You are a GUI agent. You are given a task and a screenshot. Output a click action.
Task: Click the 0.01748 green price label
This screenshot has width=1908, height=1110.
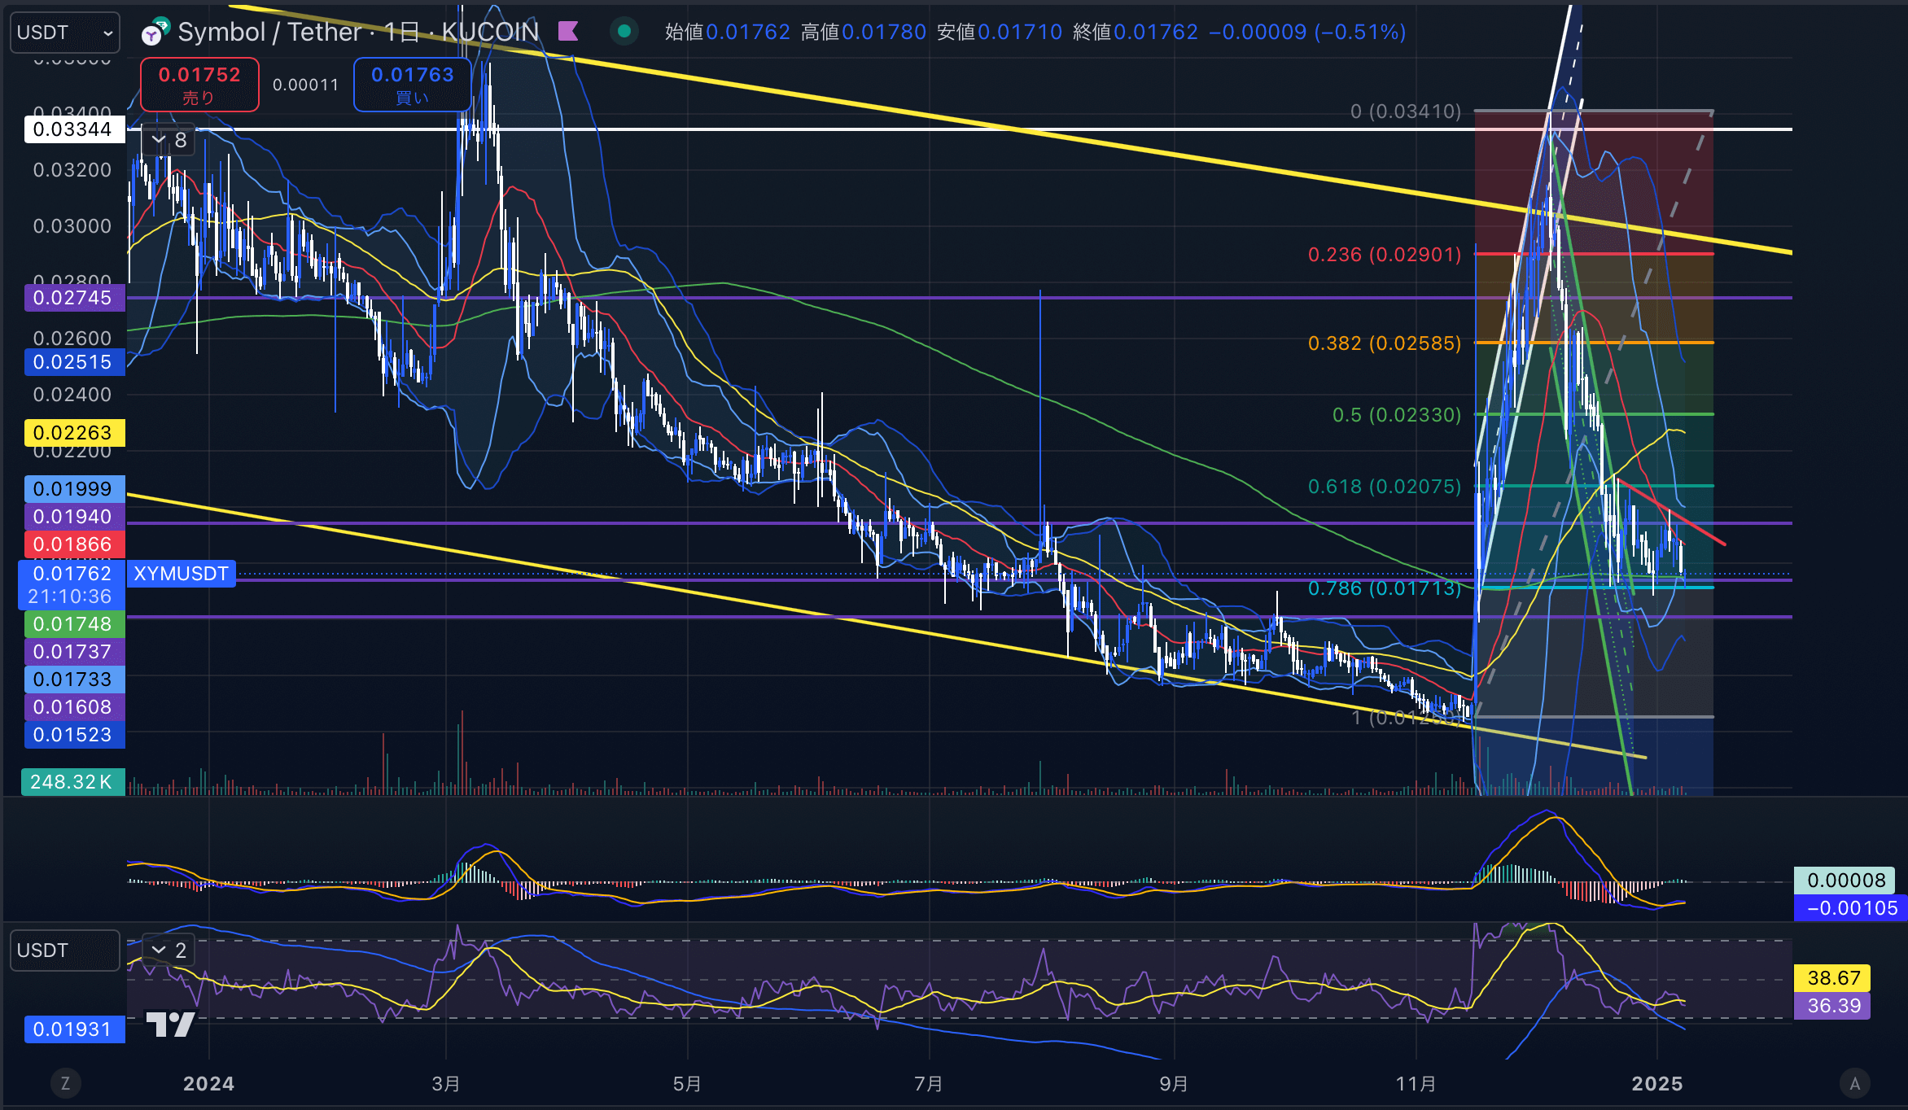(73, 624)
